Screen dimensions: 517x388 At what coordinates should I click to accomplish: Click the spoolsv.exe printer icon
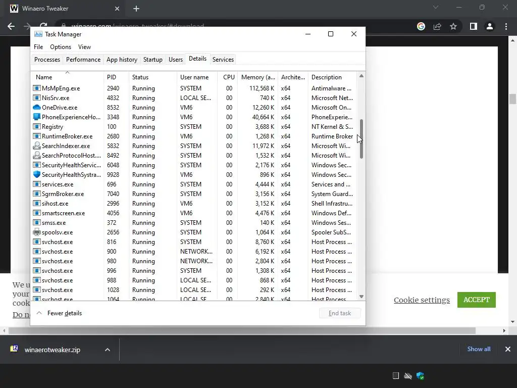(36, 232)
